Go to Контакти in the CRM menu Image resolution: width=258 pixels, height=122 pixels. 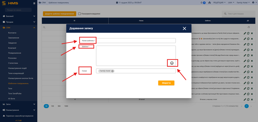(12, 33)
